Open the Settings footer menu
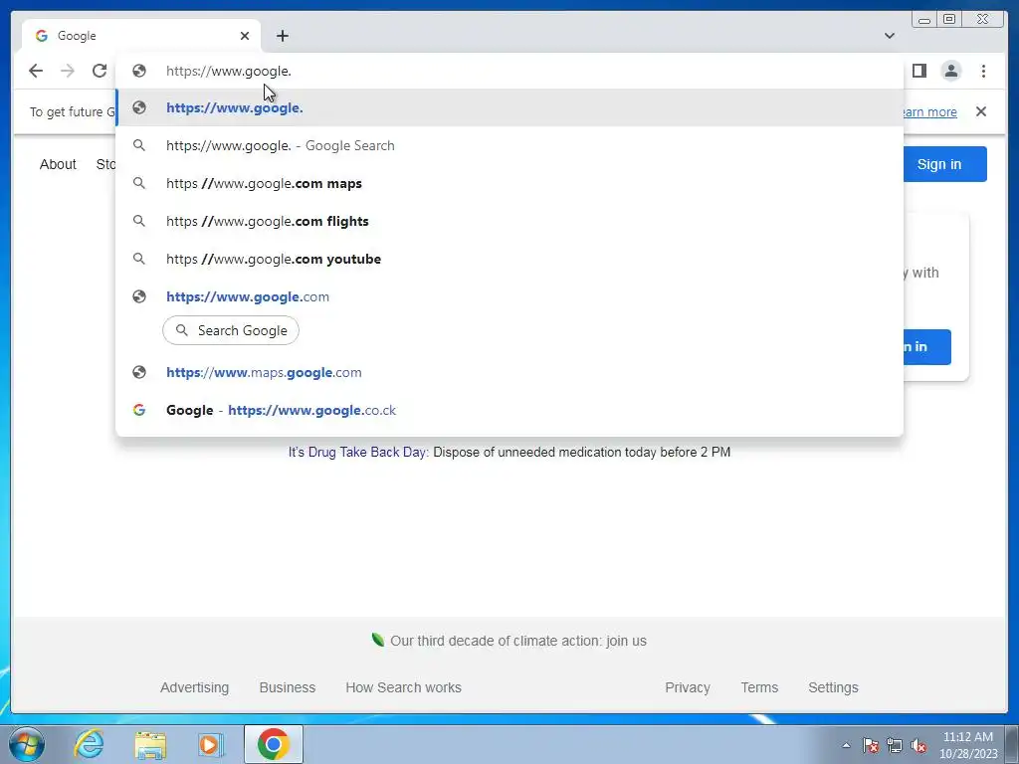The height and width of the screenshot is (764, 1019). (833, 687)
